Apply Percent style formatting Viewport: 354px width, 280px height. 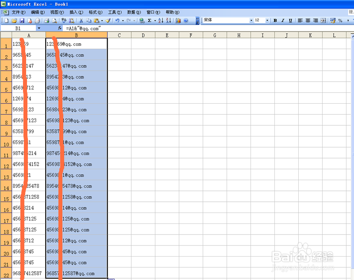pyautogui.click(x=340, y=20)
